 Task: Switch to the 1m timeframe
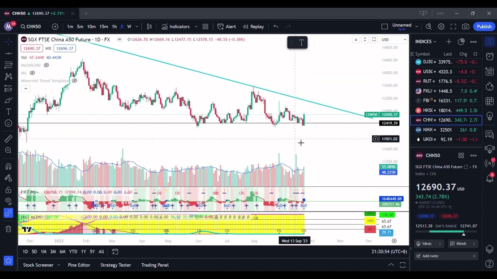click(70, 26)
